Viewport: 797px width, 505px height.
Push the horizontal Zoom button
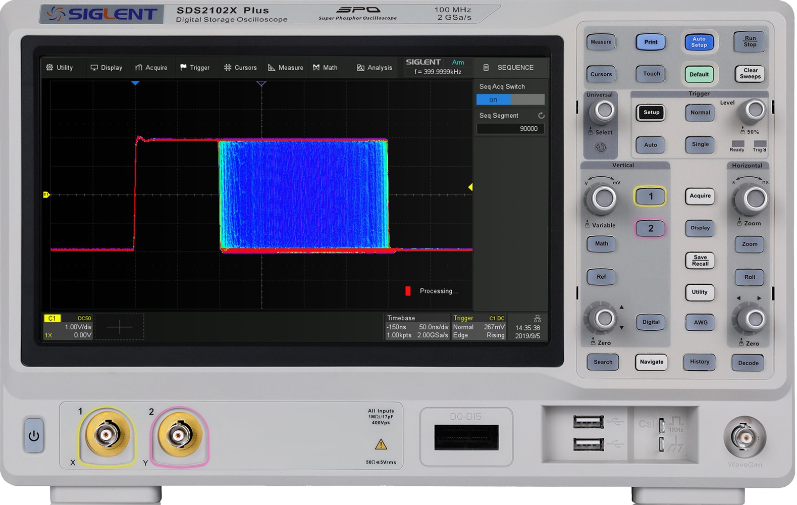(750, 244)
